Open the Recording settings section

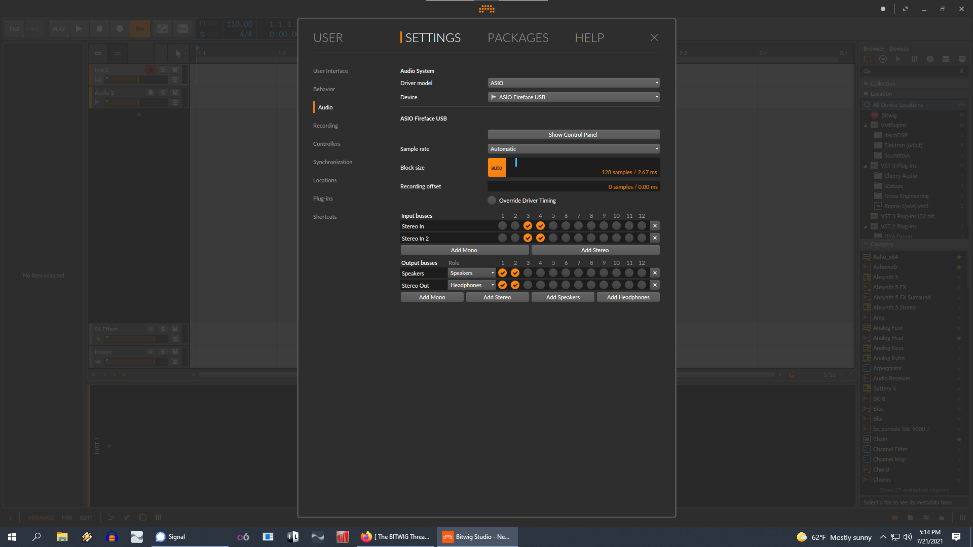pos(325,126)
